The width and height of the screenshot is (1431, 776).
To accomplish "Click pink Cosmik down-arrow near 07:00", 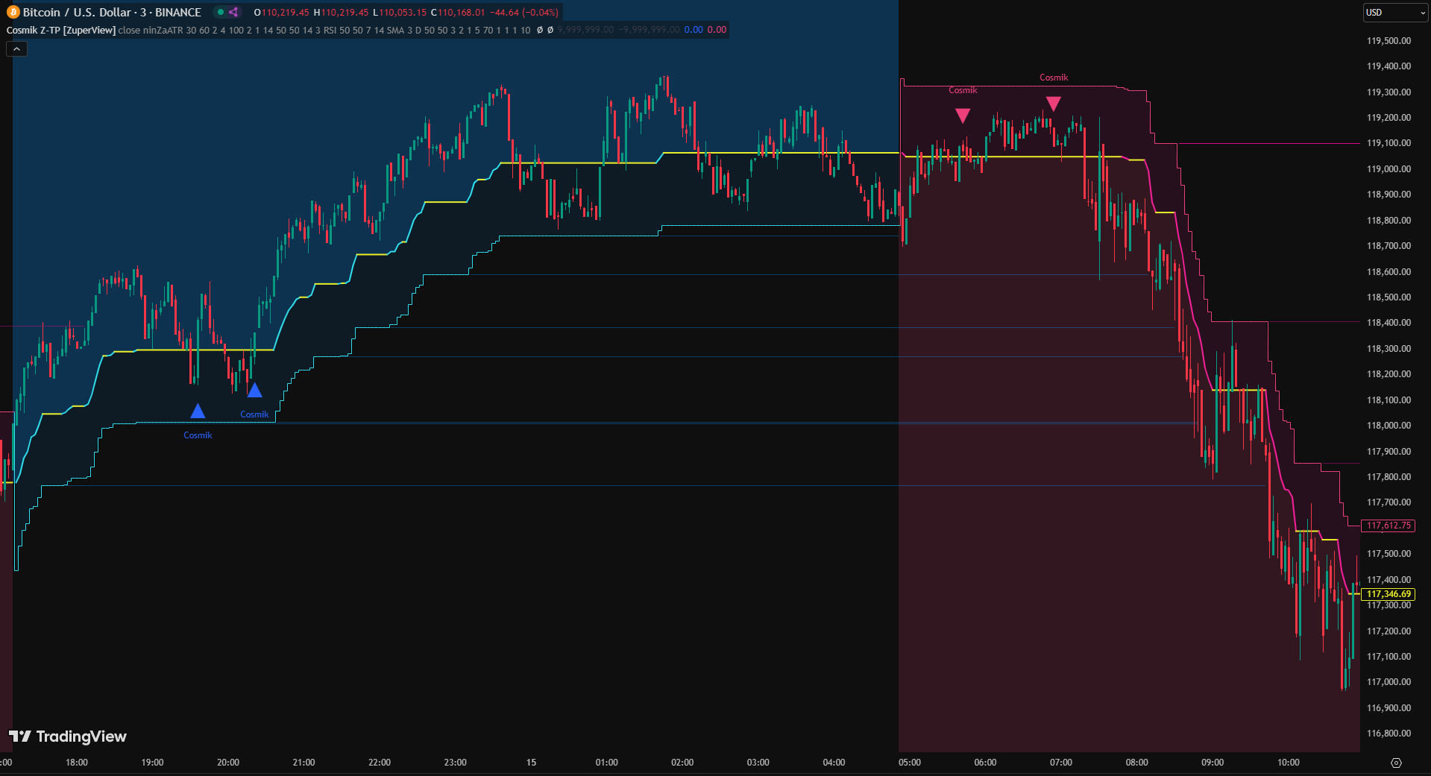I will 1053,104.
